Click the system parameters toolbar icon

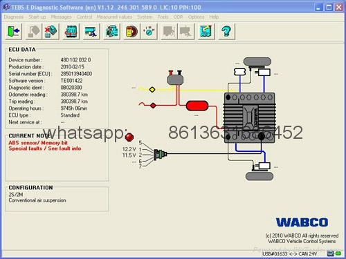click(x=91, y=31)
